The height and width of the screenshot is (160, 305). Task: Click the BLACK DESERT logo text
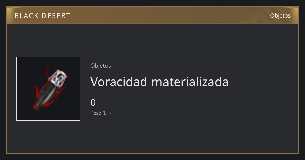tap(42, 16)
